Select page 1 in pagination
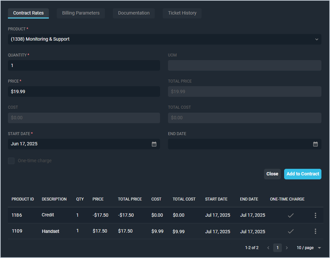Screen dimensions: 330x258 (x=278, y=248)
